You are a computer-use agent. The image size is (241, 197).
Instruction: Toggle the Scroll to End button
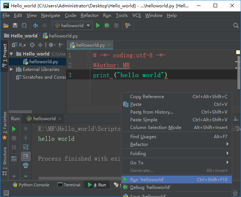26,156
